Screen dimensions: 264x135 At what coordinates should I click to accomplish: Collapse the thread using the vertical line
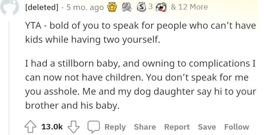[x=9, y=78]
